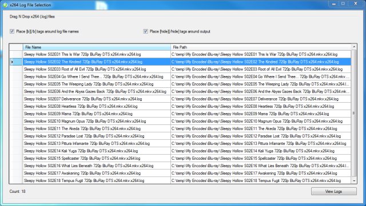Click the vertical scrollbar thumb

pyautogui.click(x=354, y=113)
